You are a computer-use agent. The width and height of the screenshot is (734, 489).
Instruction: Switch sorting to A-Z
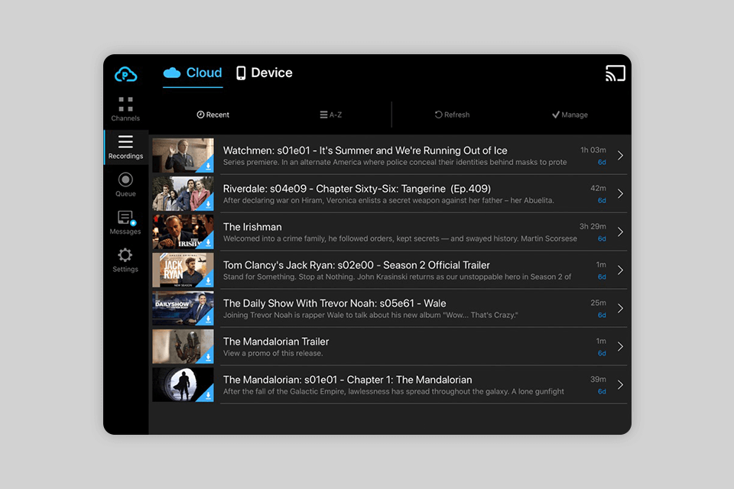coord(330,114)
